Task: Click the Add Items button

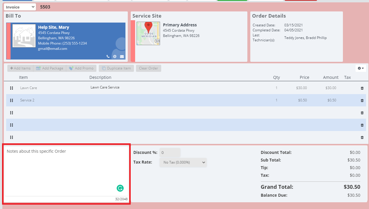Action: (20, 68)
